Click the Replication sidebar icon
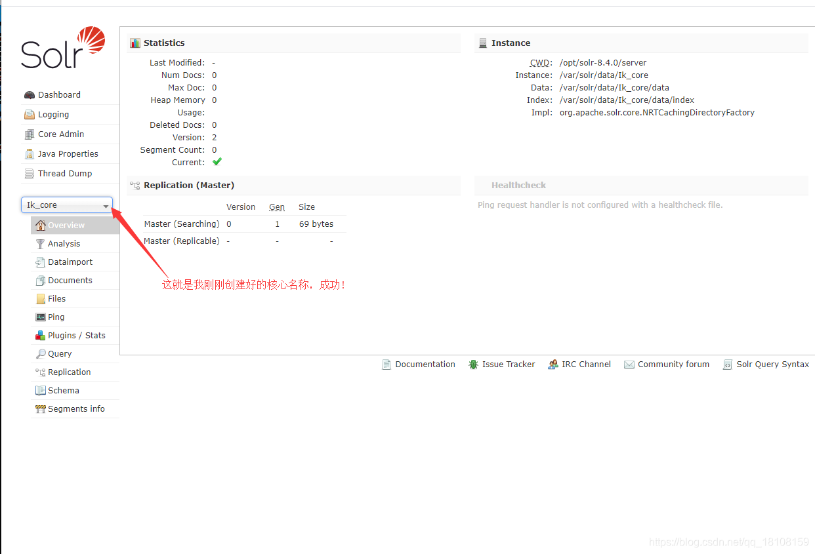Image resolution: width=815 pixels, height=554 pixels. 41,372
